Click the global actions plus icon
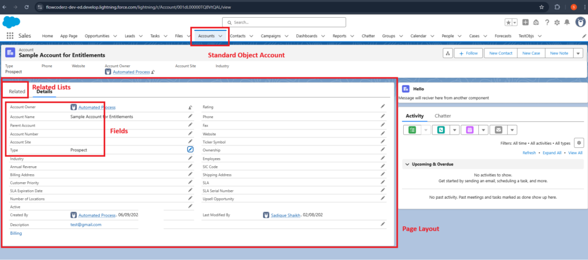588x260 pixels. 525,22
